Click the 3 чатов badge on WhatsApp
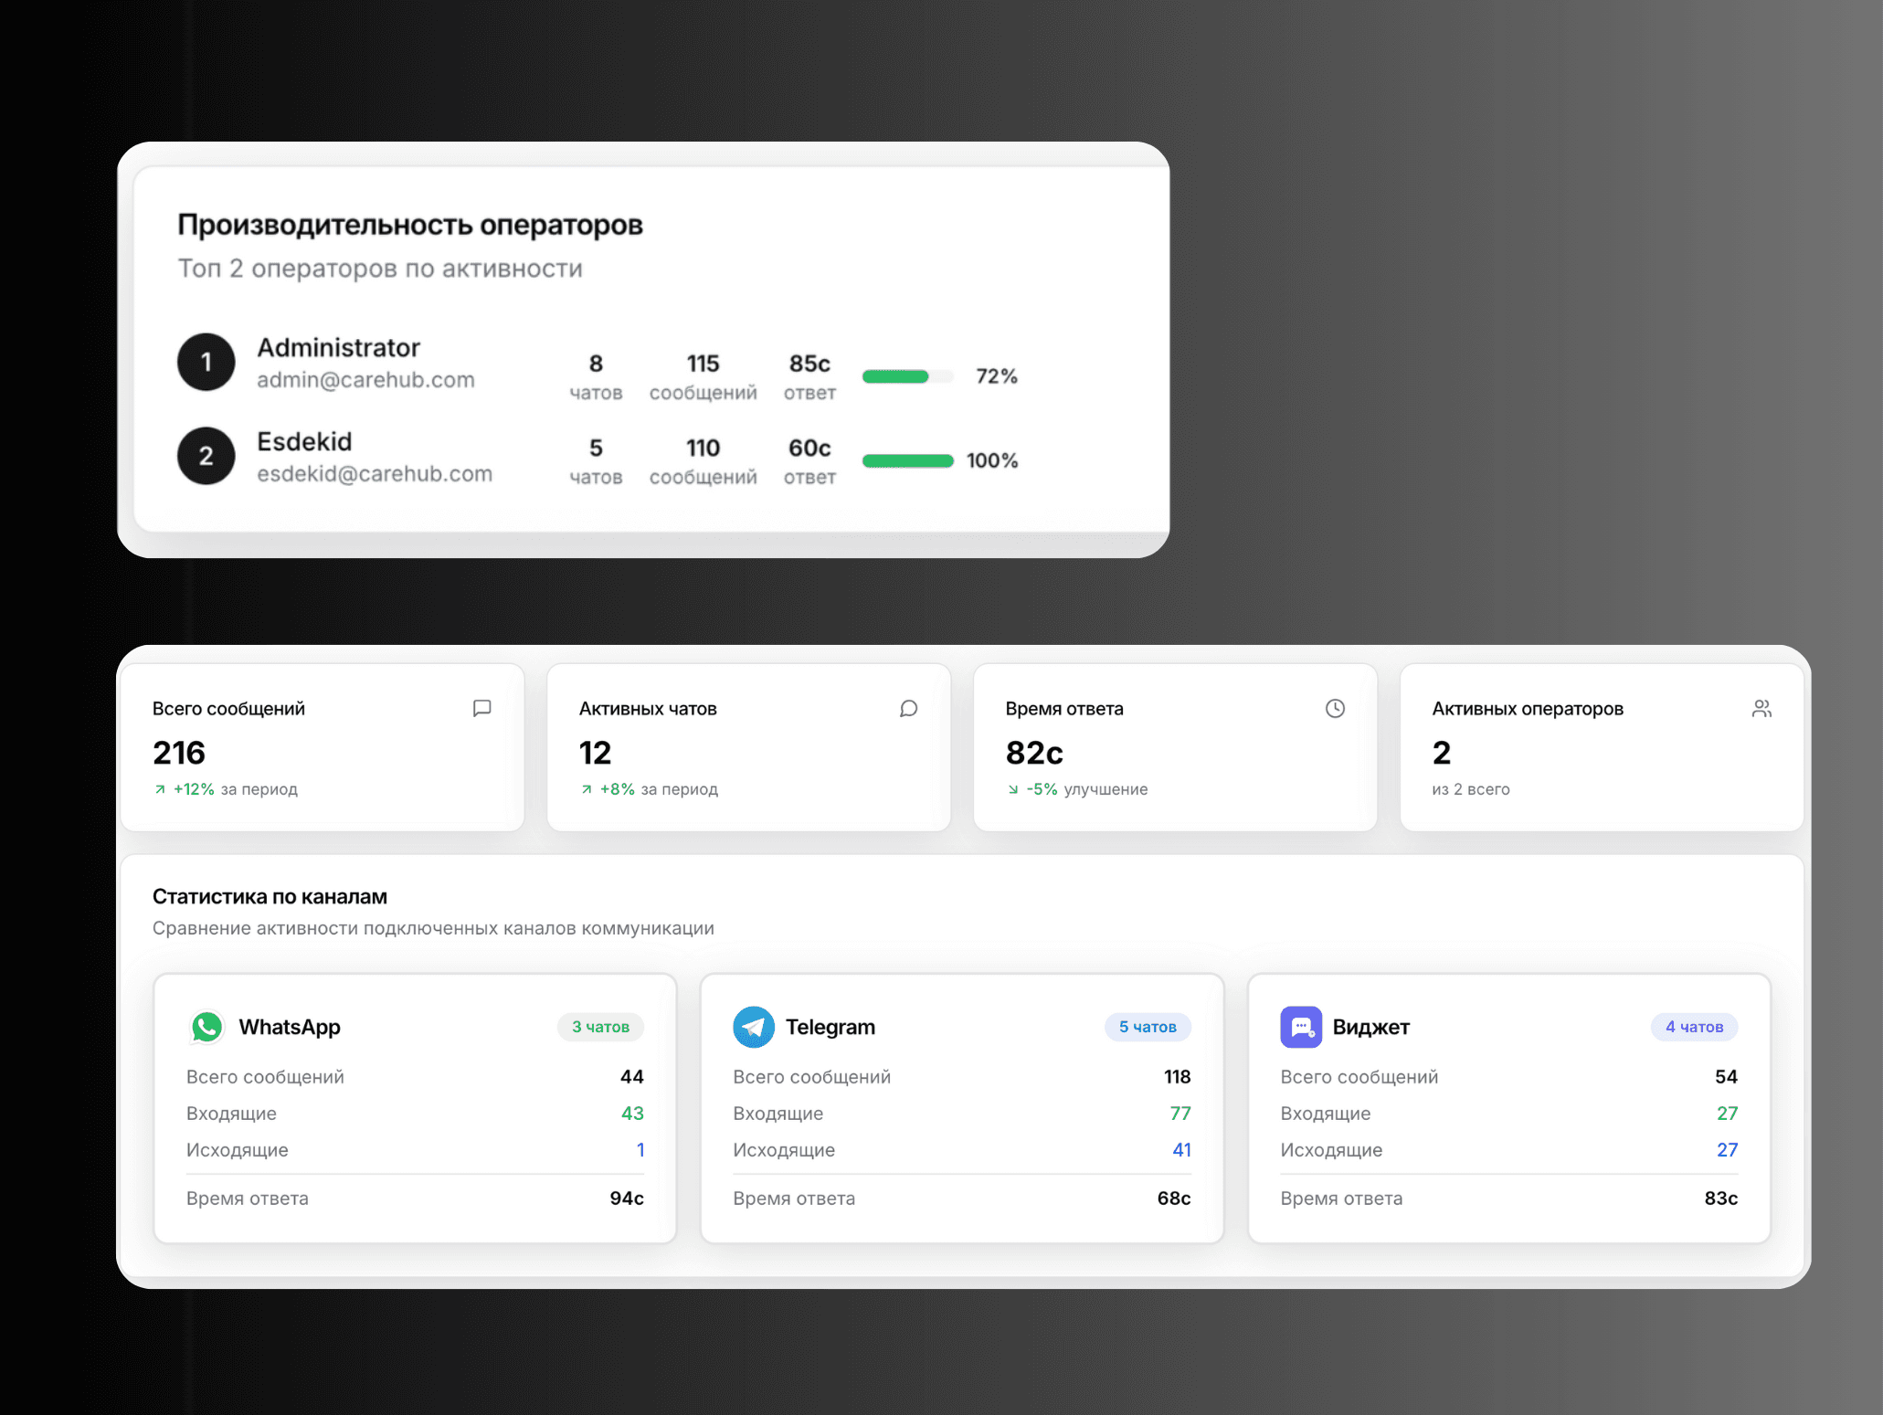The width and height of the screenshot is (1883, 1415). [600, 1027]
